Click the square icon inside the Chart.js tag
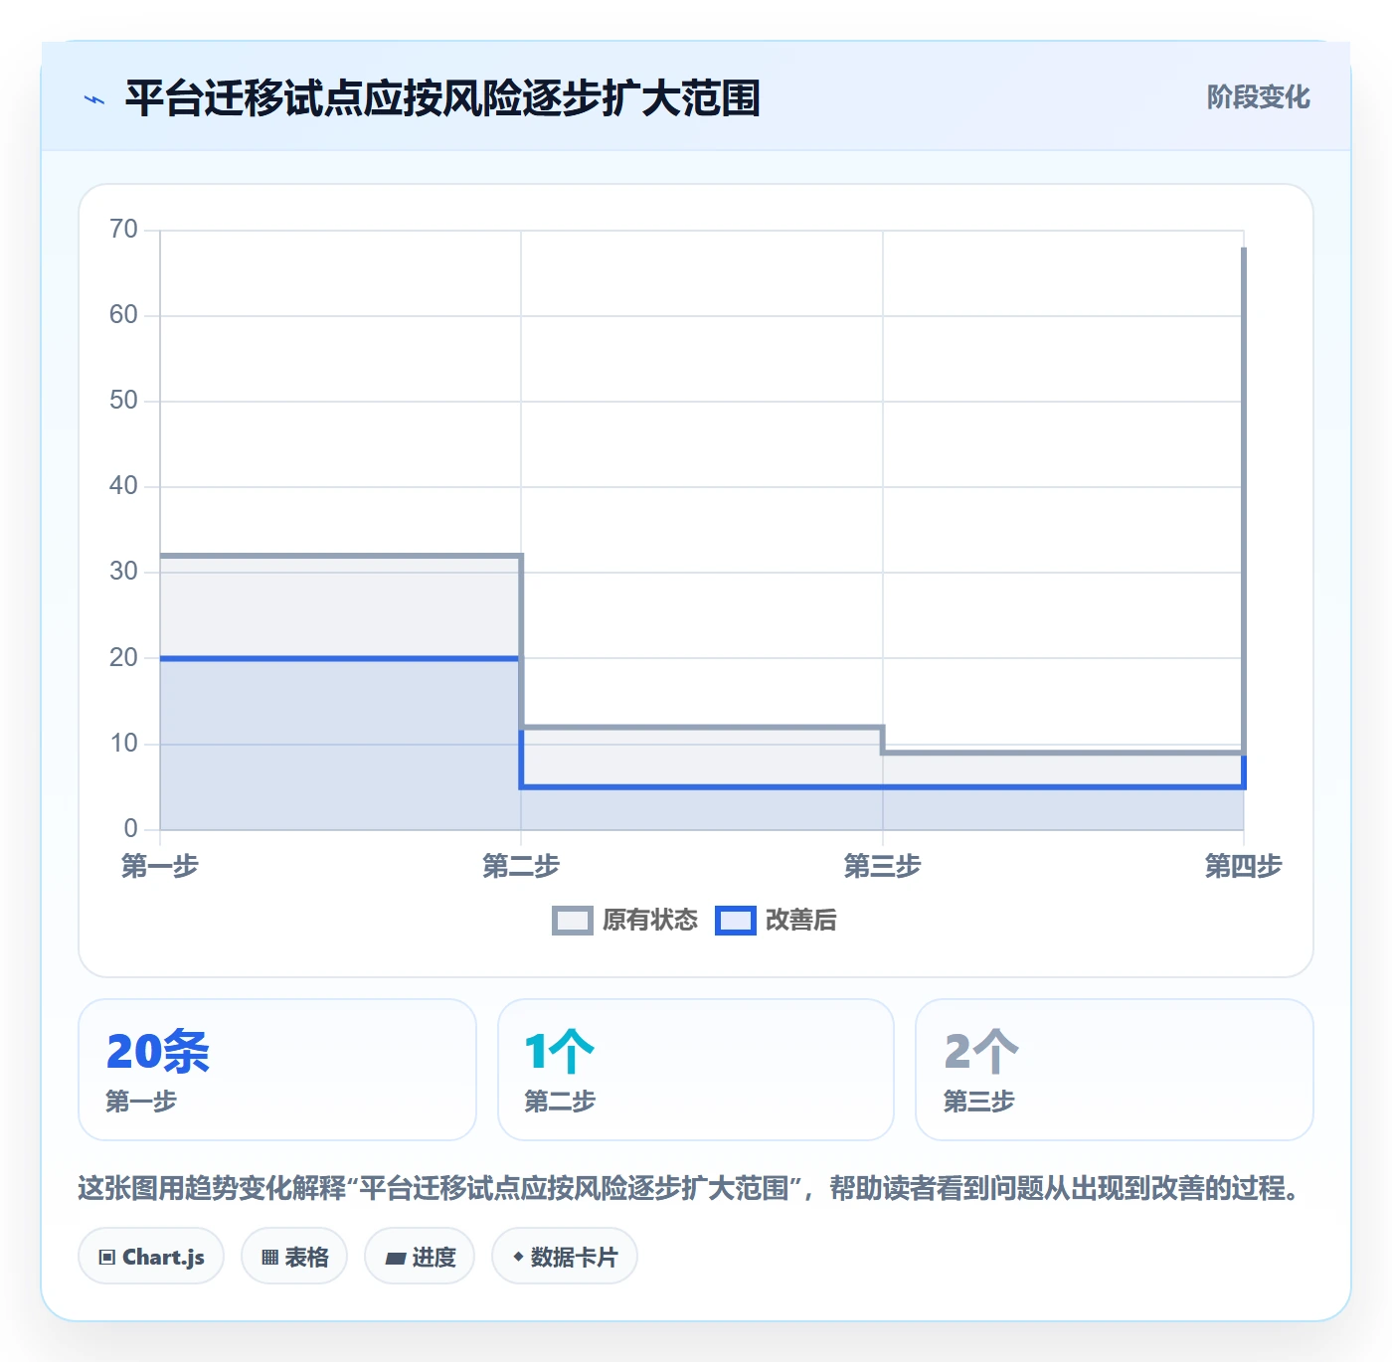The height and width of the screenshot is (1362, 1392). tap(107, 1258)
